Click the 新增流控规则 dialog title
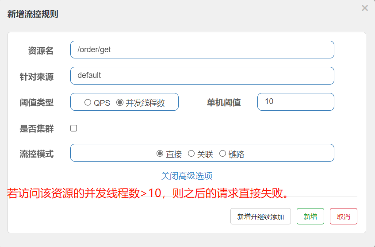The image size is (375, 247). click(33, 14)
